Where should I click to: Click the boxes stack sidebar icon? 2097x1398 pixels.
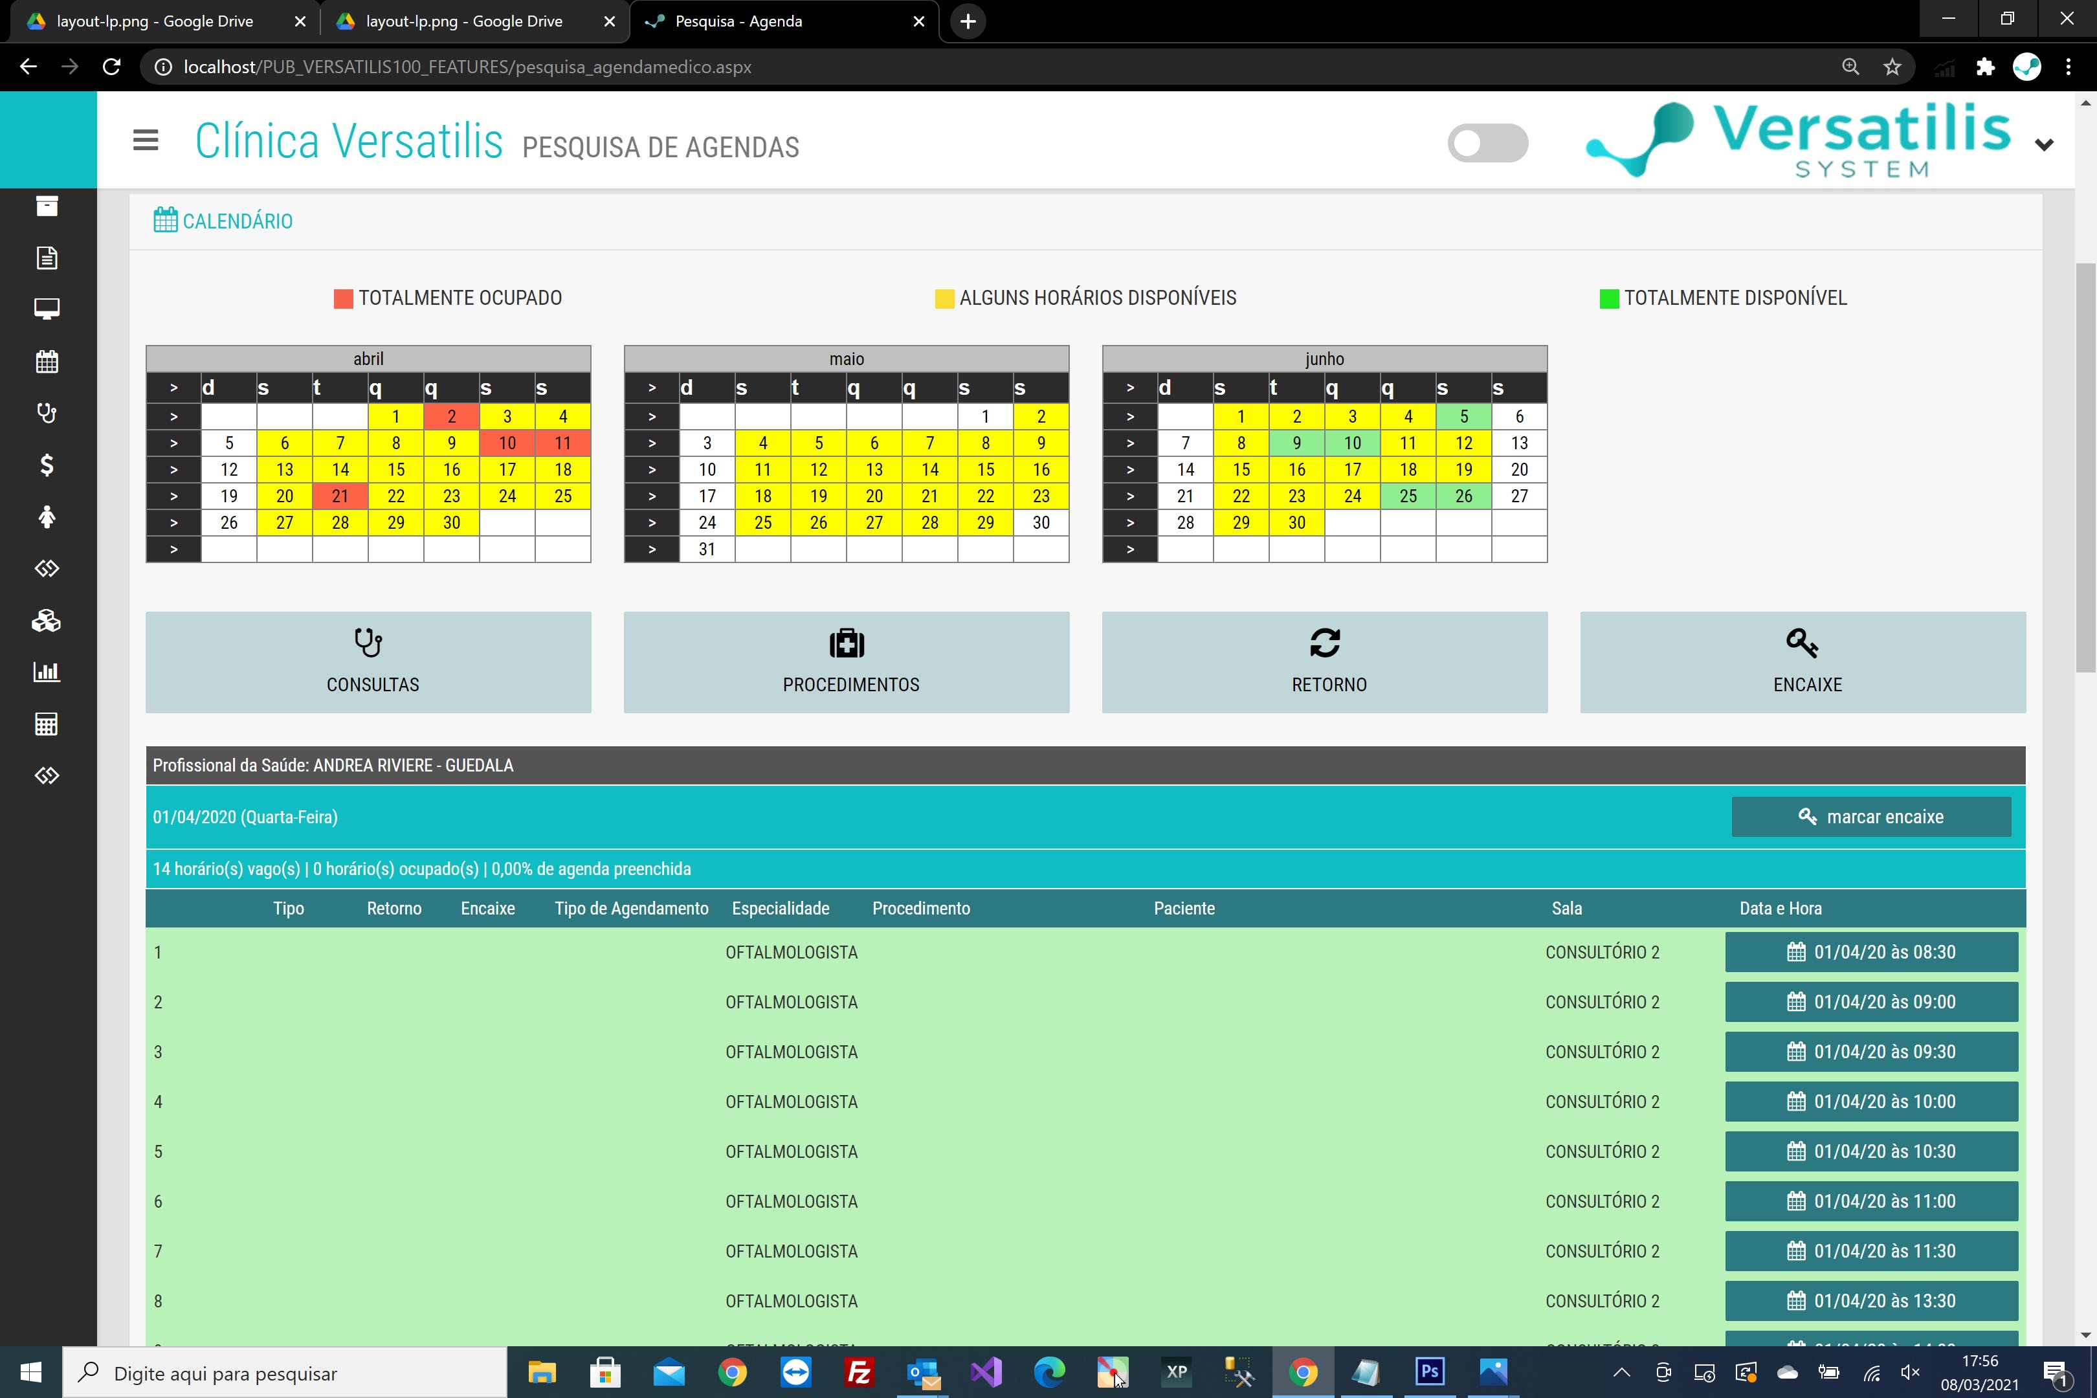pyautogui.click(x=47, y=621)
